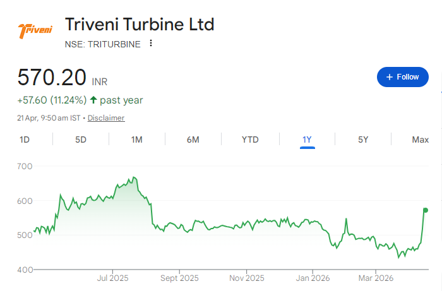Viewport: 442px width, 291px height.
Task: Click the green up arrow beside past year
Action: [93, 100]
